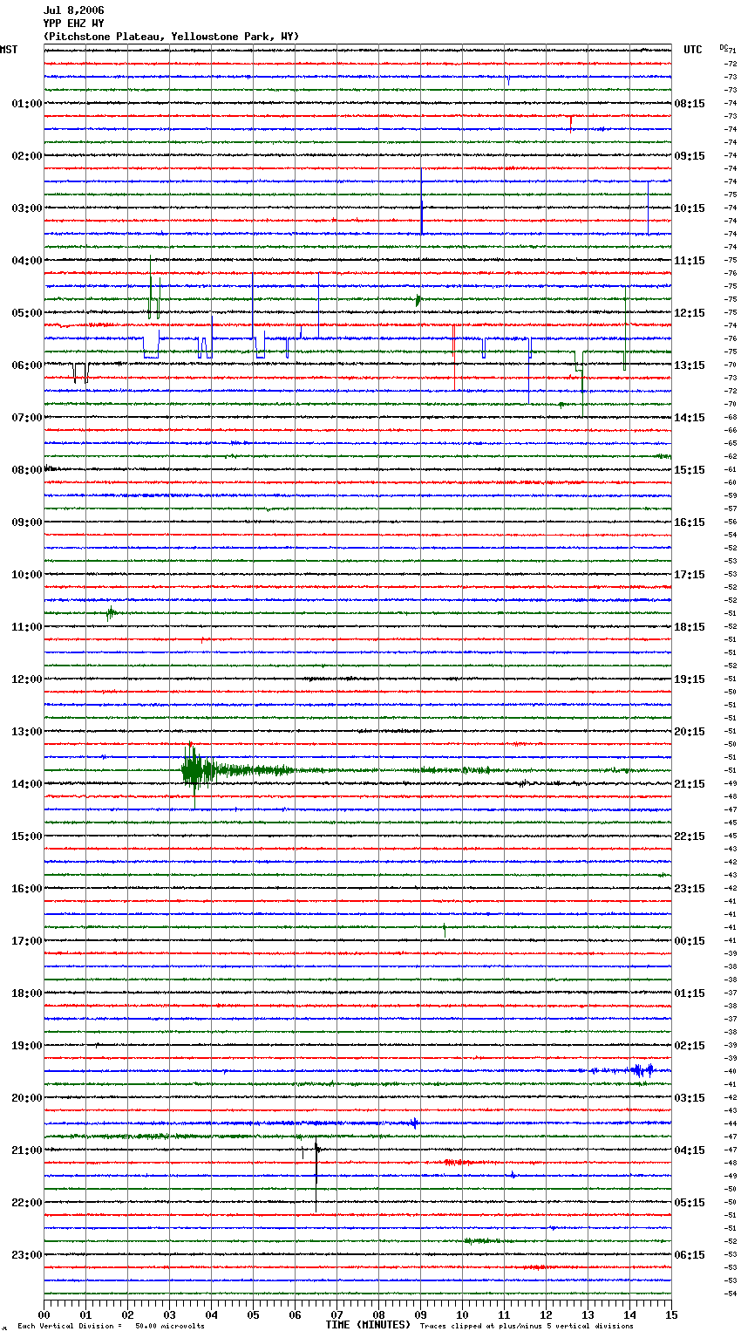The width and height of the screenshot is (741, 1338).
Task: Click the 15:15 UTC time label
Action: [x=690, y=470]
